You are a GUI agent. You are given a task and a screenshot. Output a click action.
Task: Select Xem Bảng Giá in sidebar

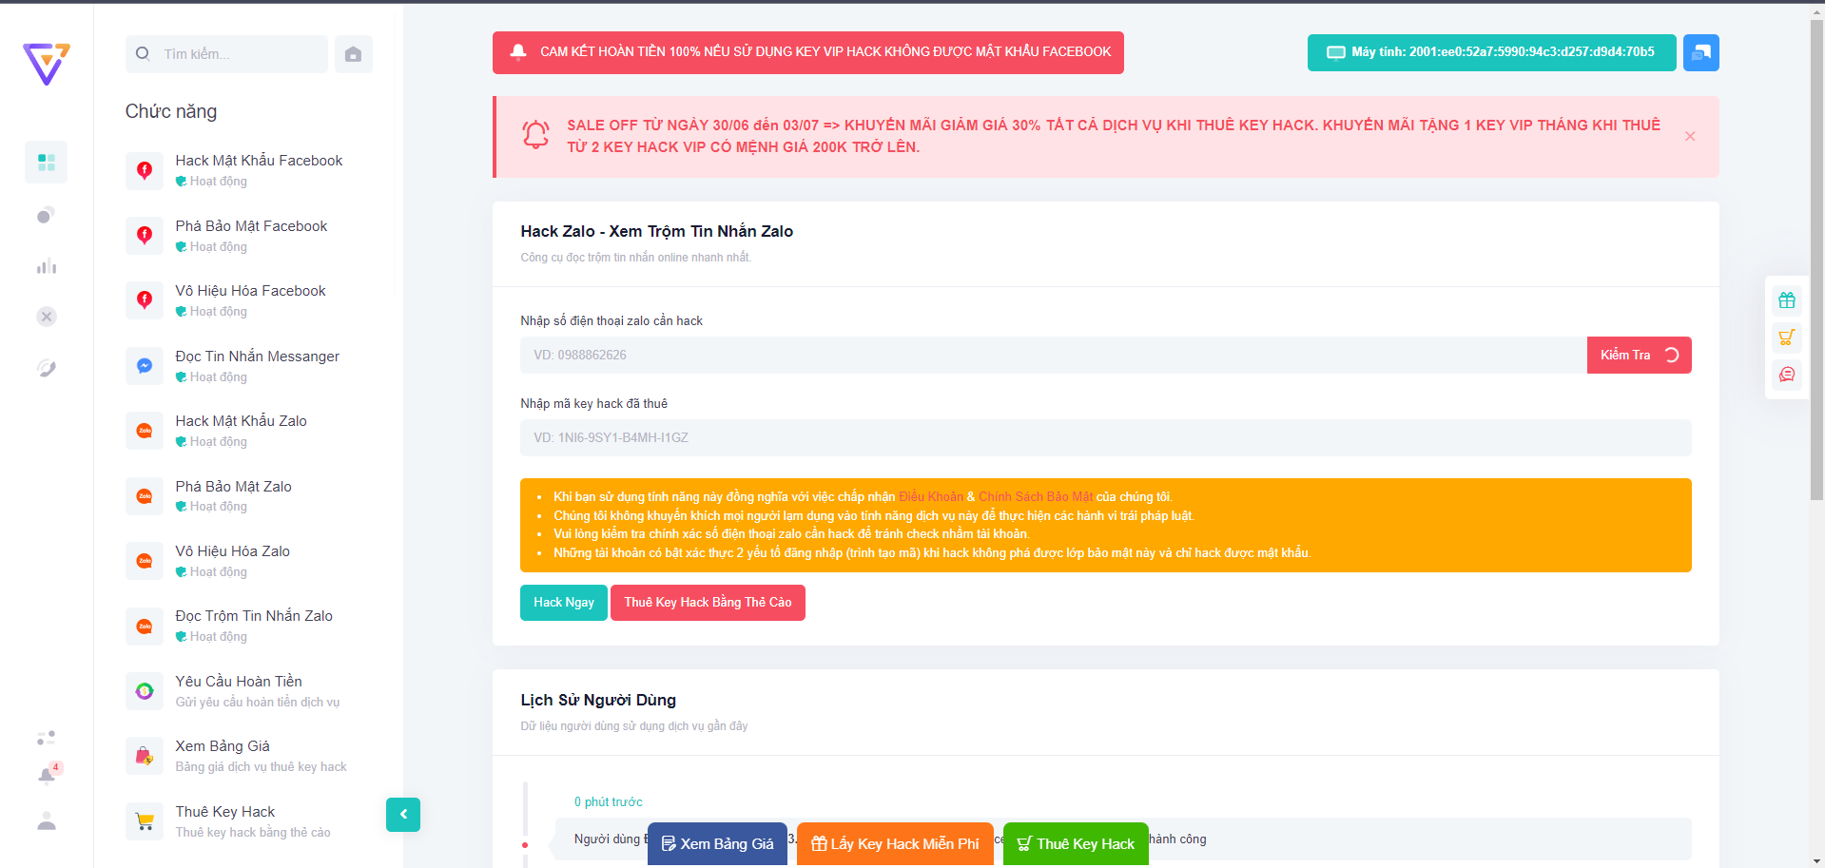click(223, 746)
